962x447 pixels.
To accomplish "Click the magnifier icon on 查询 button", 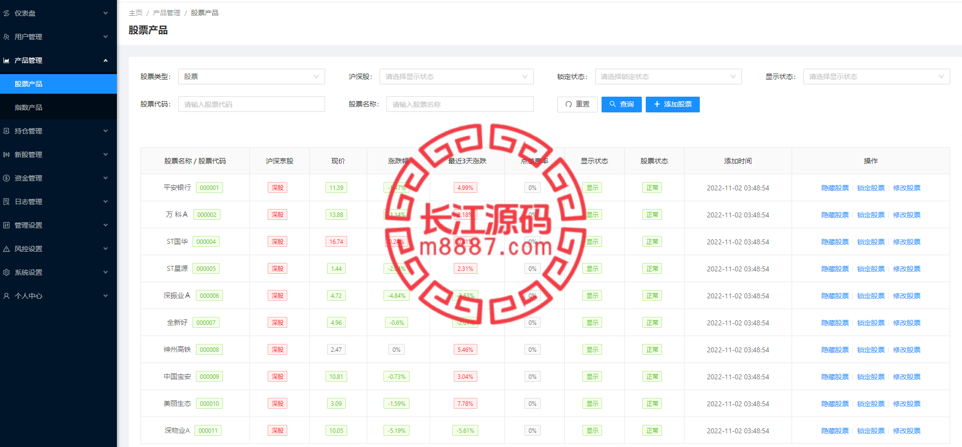I will (612, 104).
